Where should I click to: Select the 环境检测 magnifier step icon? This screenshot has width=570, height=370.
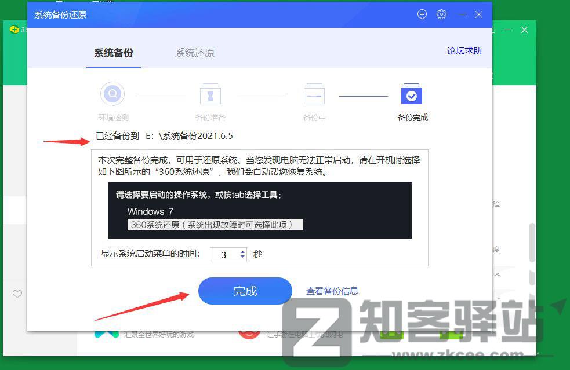112,94
